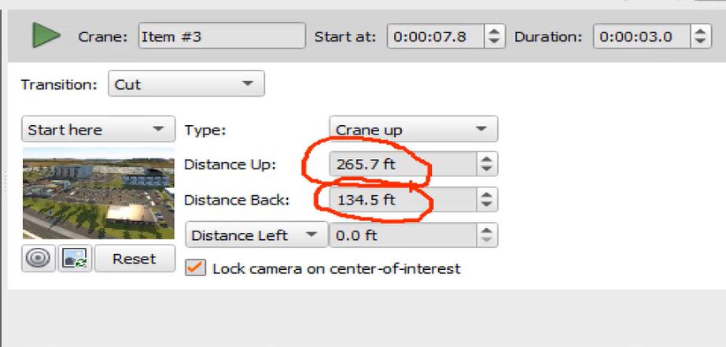Increase the Start at time with up arrow

[x=495, y=31]
